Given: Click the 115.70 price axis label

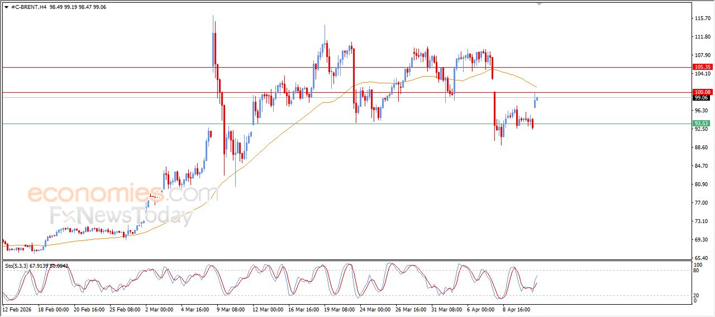Looking at the screenshot, I should (702, 18).
